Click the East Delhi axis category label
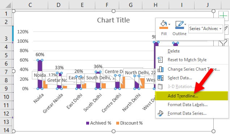Screen dimensions: 230x134 74,101
